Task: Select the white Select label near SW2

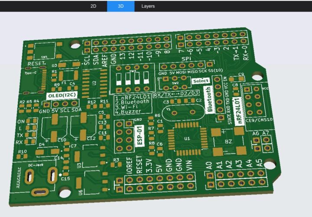Action: click(201, 81)
